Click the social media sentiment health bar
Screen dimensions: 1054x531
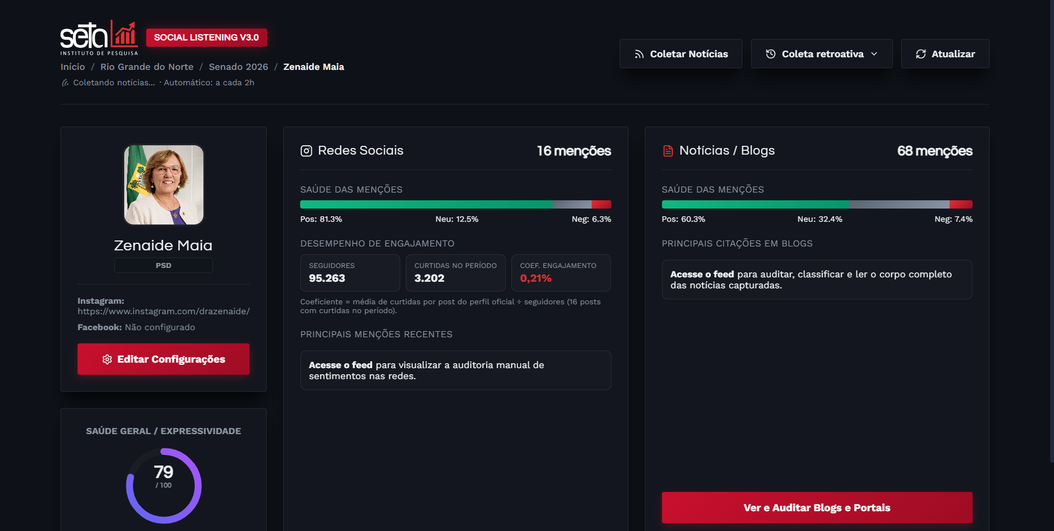456,205
